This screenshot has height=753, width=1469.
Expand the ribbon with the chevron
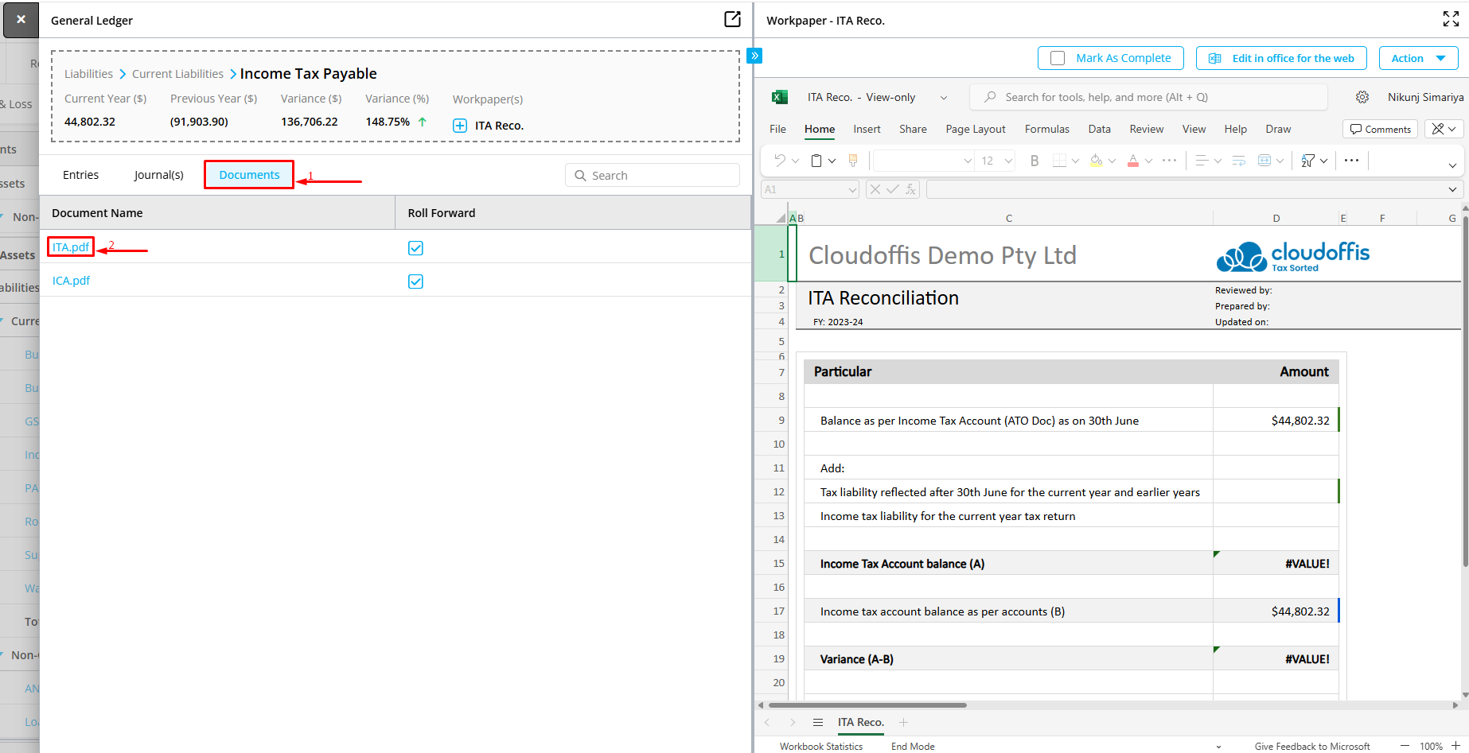tap(1452, 165)
